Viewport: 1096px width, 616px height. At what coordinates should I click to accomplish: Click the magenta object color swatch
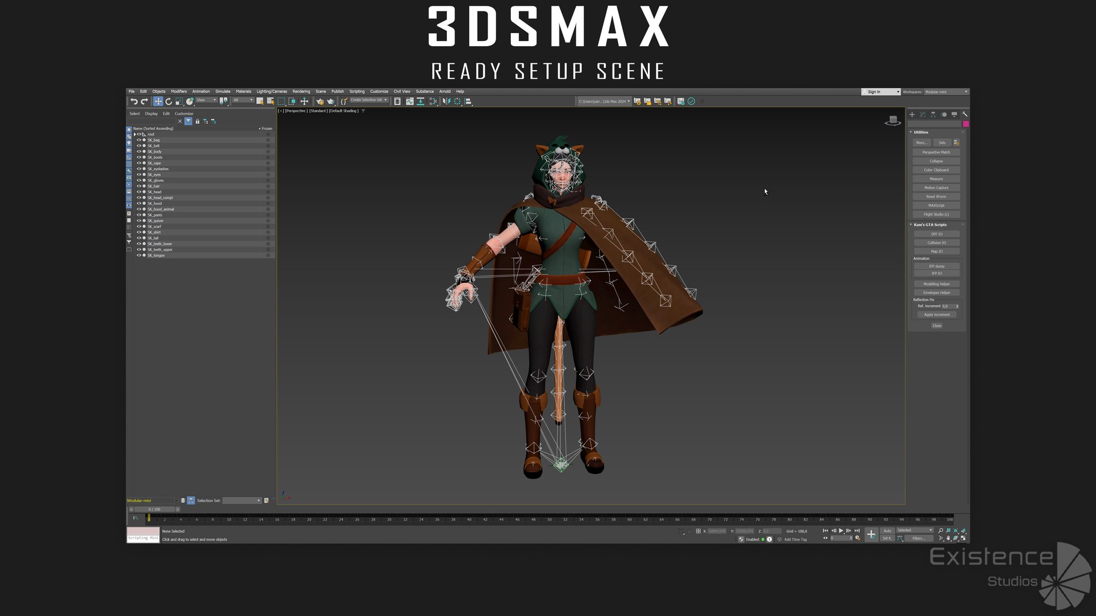coord(966,124)
